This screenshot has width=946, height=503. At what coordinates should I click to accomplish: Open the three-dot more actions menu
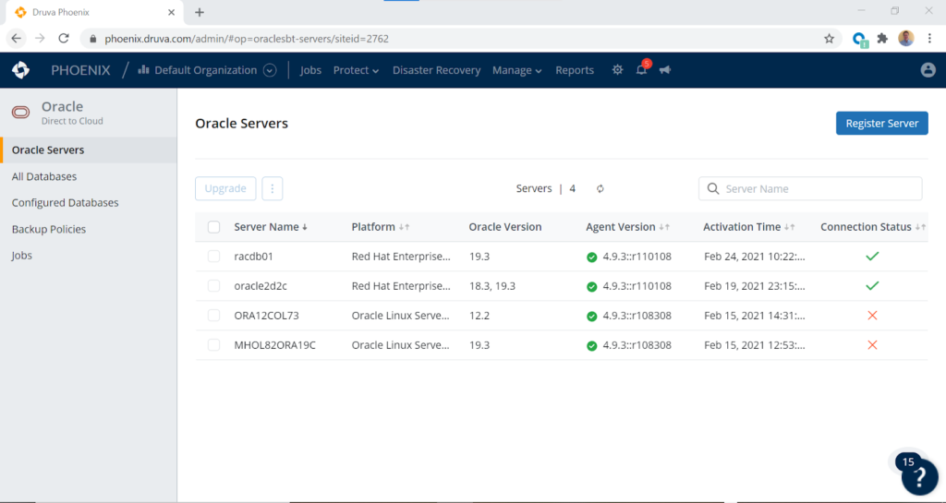pos(273,188)
